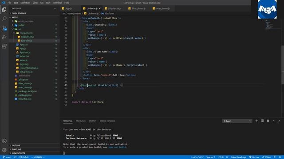This screenshot has height=159, width=284.
Task: Open the View menu
Action: pos(35,3)
